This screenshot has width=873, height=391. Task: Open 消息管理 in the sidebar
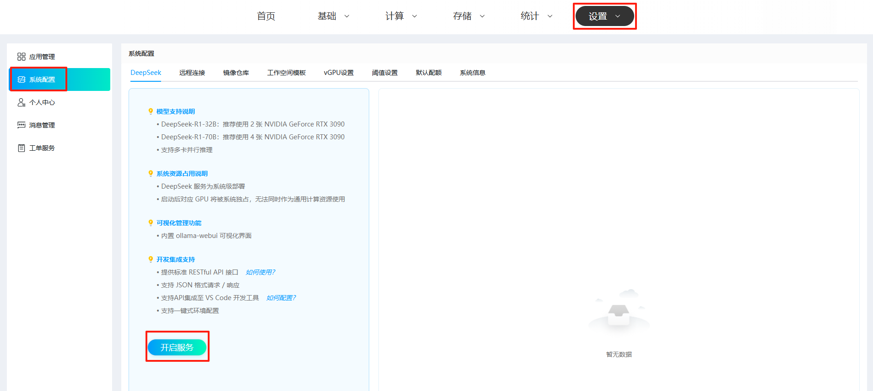point(59,125)
